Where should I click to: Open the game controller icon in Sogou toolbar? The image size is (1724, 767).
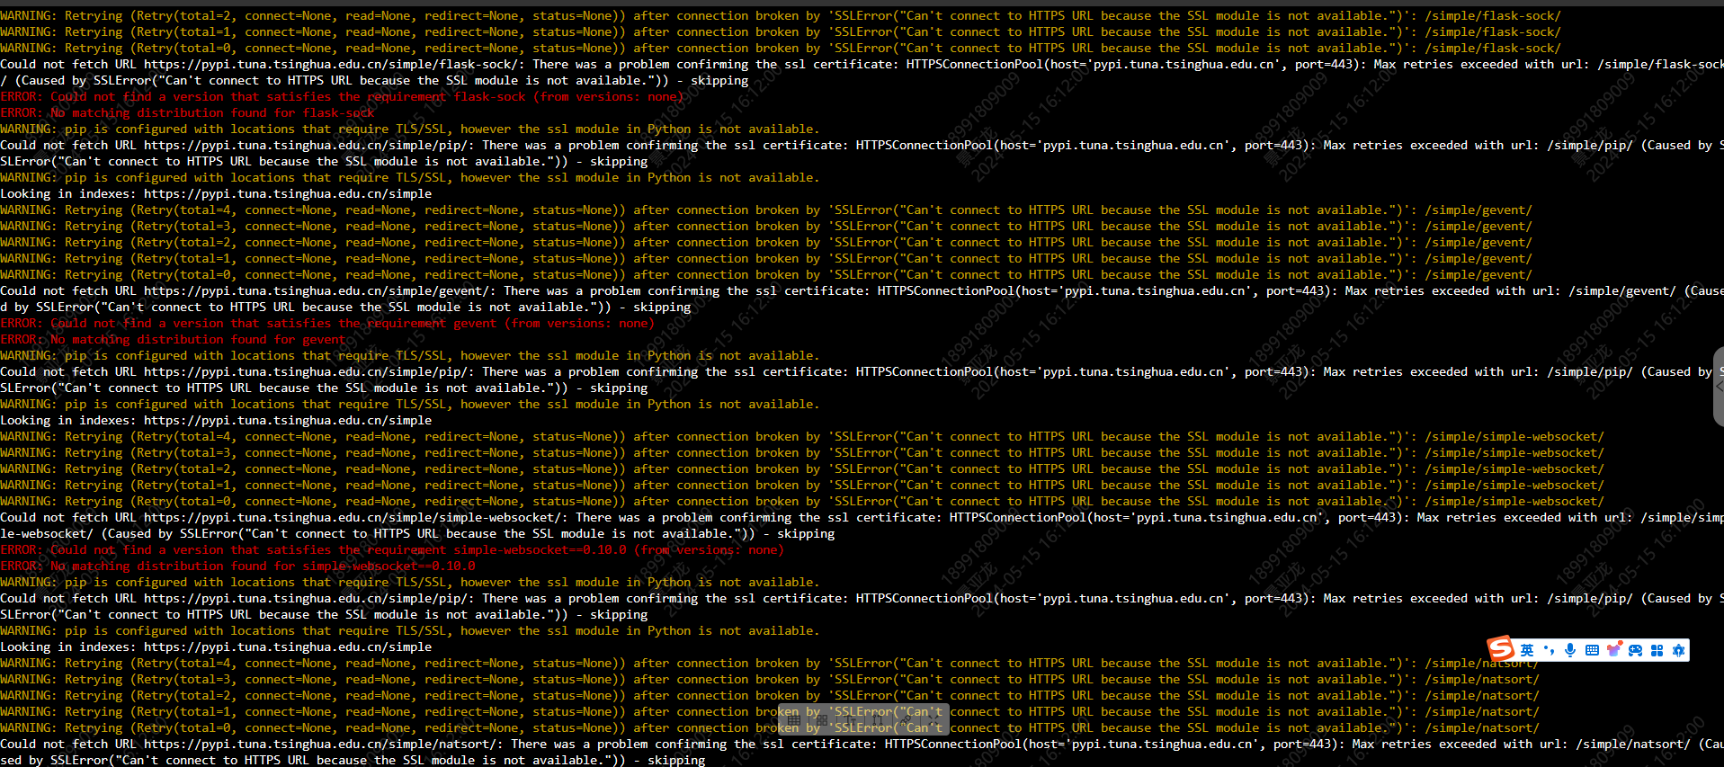(1635, 650)
